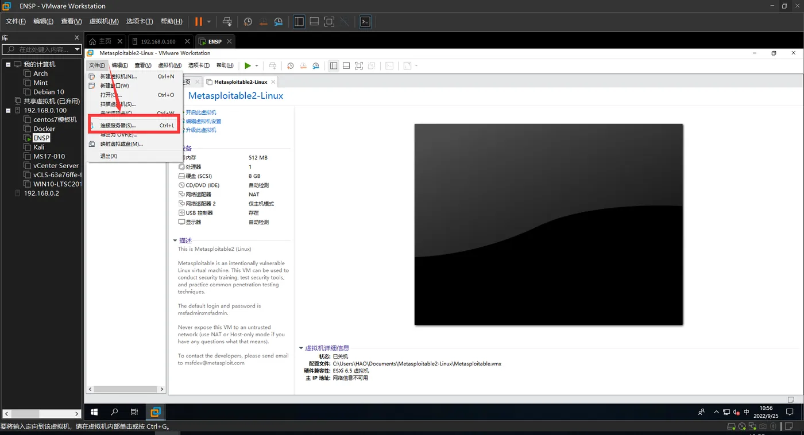The width and height of the screenshot is (804, 435).
Task: Toggle inner window library sidebar view
Action: click(x=334, y=66)
